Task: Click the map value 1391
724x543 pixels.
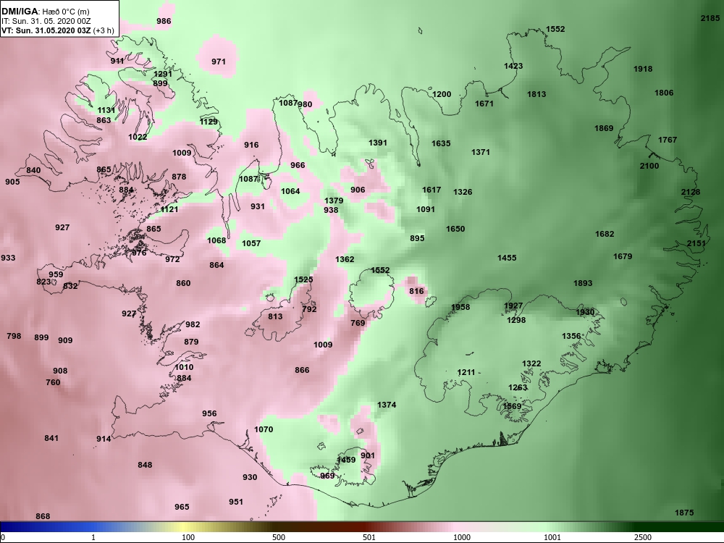Action: click(378, 143)
